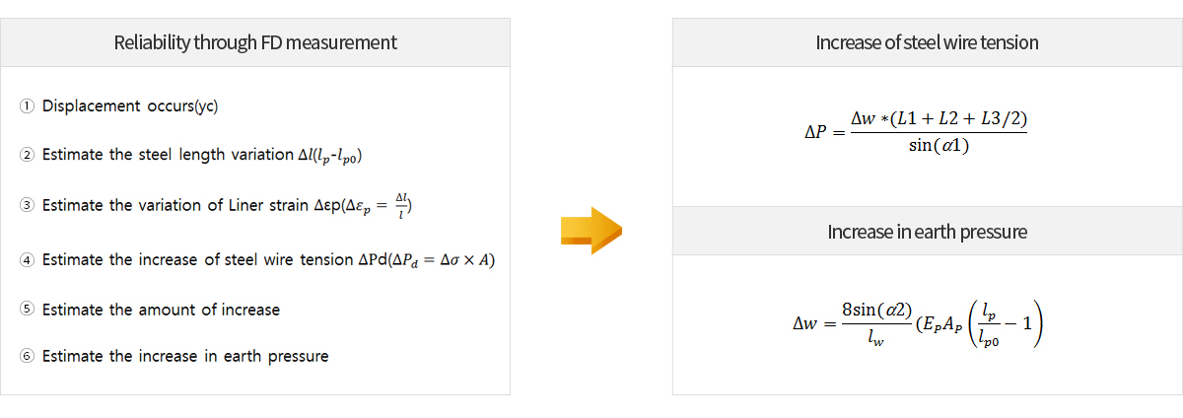
Task: Click the Δw earth pressure formula
Action: coord(917,321)
